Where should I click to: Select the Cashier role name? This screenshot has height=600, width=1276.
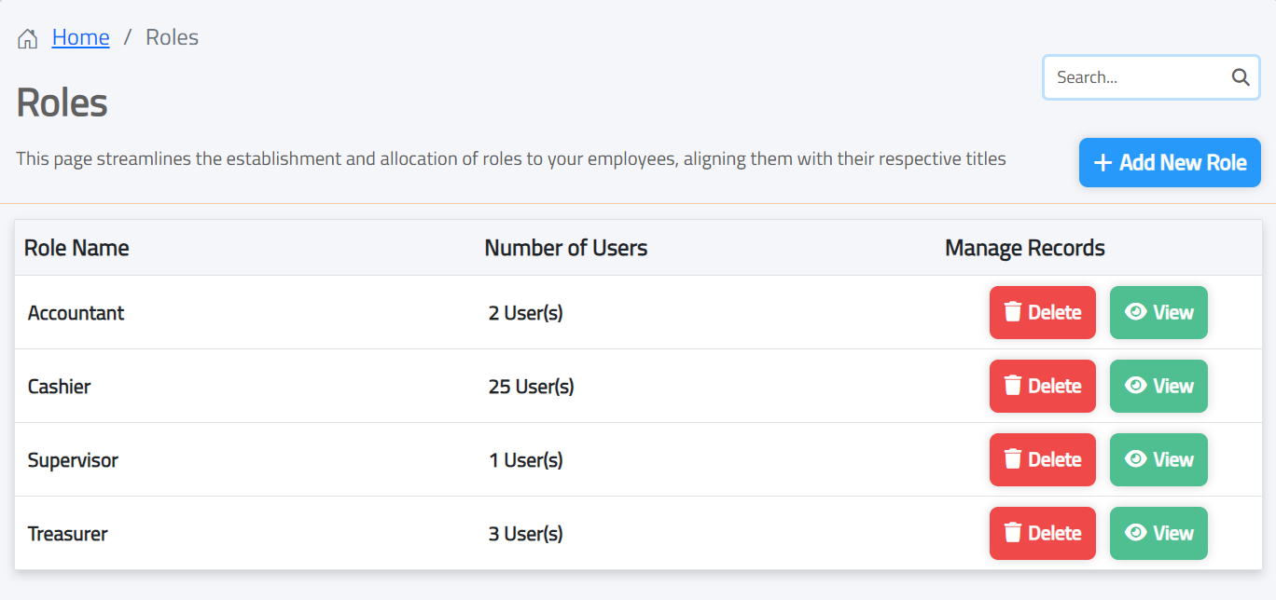click(59, 387)
